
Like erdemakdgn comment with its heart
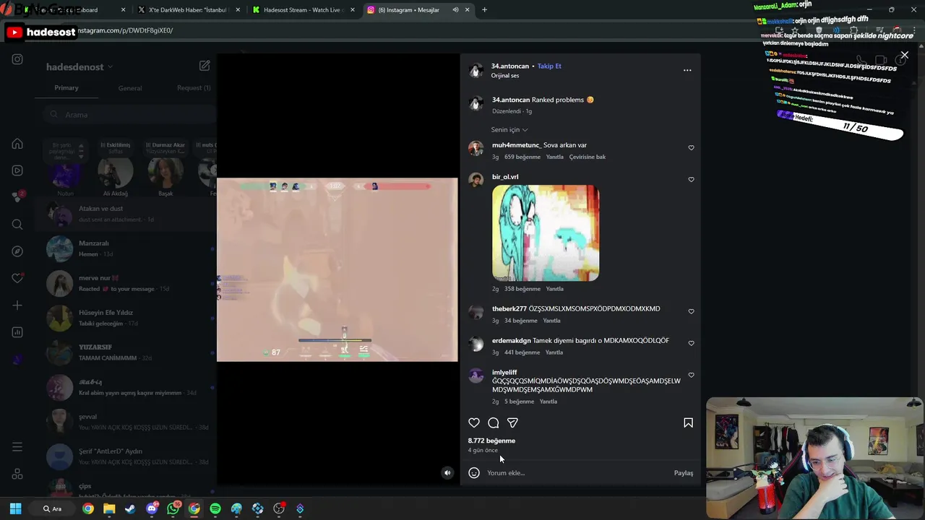click(x=691, y=344)
